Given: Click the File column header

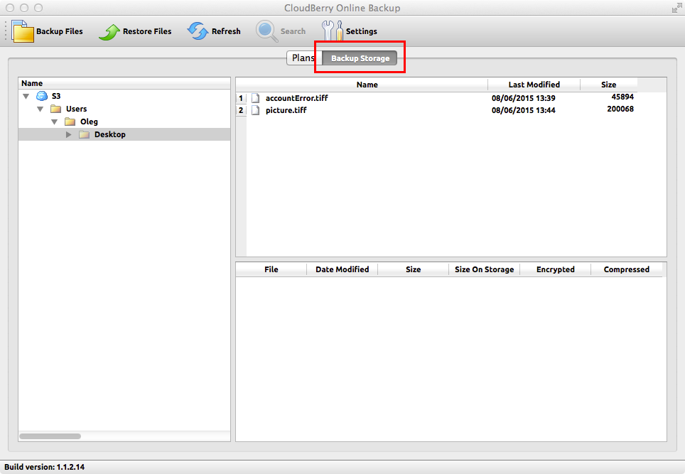Looking at the screenshot, I should 271,269.
